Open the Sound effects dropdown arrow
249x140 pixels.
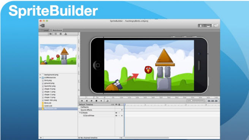tap(122, 110)
